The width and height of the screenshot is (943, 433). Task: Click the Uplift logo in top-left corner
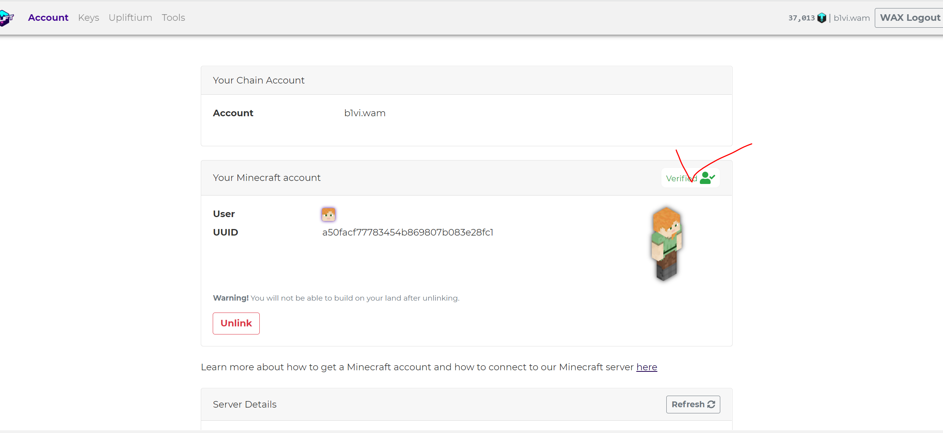7,18
